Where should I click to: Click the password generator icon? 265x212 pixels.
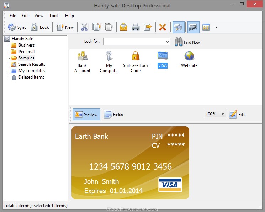[x=206, y=27]
